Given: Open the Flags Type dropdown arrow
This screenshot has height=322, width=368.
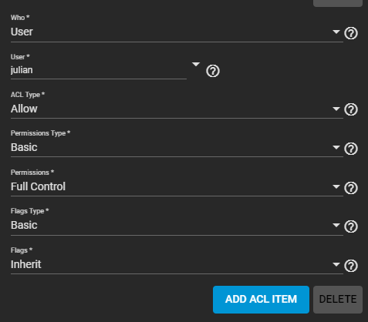Looking at the screenshot, I should (336, 225).
